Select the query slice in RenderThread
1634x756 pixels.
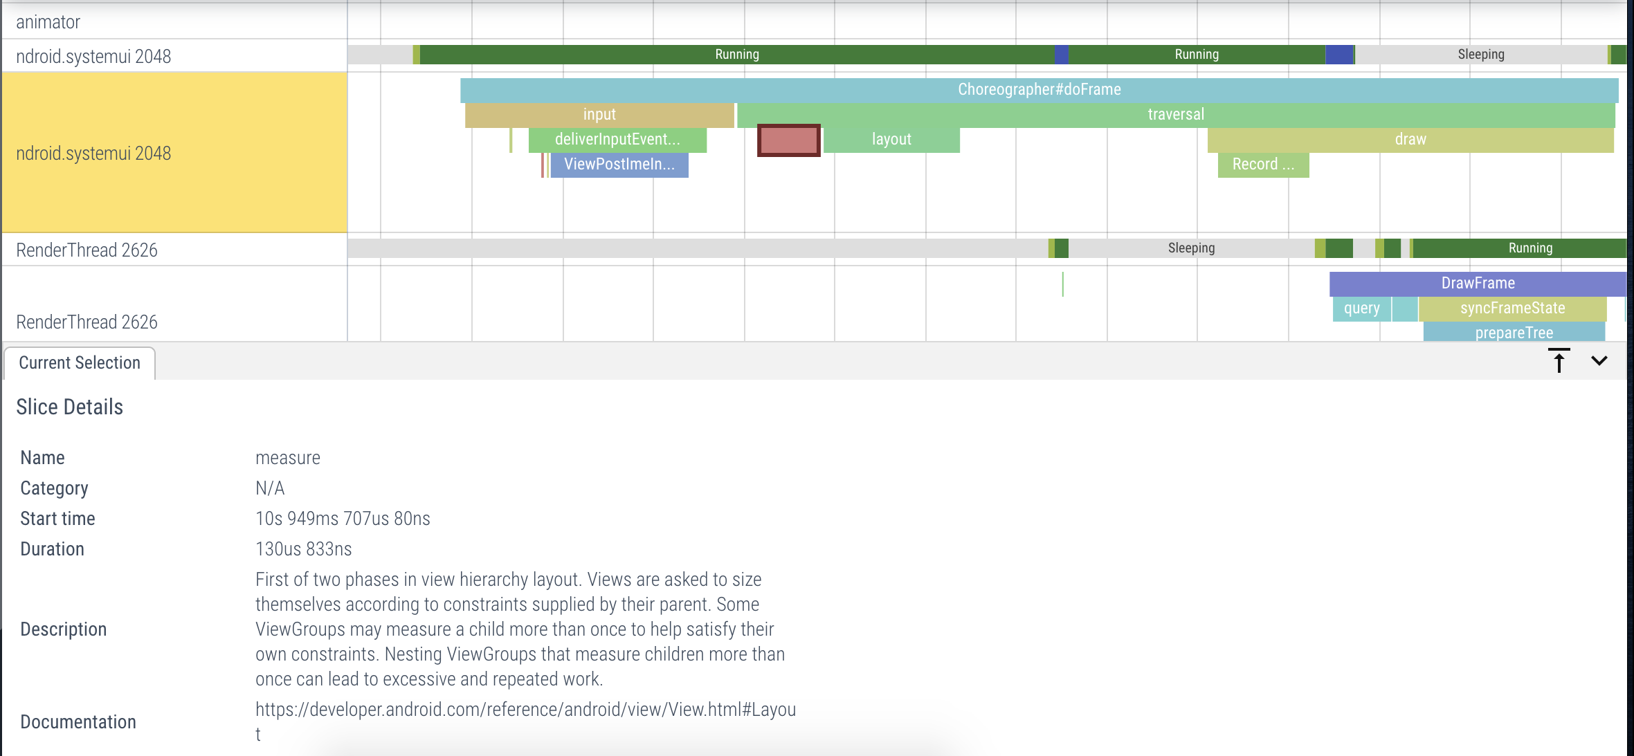[1361, 308]
